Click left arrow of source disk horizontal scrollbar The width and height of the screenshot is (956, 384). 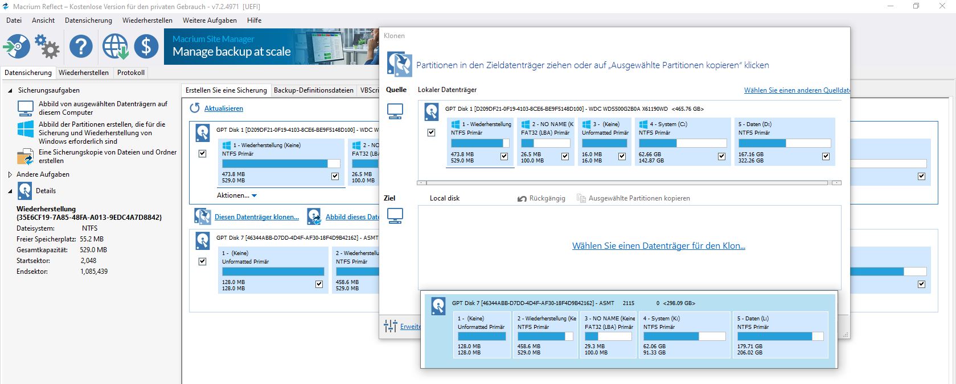421,183
